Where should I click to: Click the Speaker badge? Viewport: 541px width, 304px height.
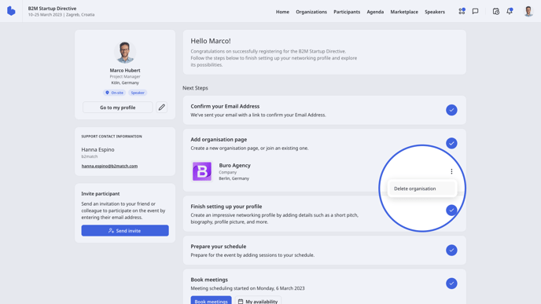click(x=138, y=93)
